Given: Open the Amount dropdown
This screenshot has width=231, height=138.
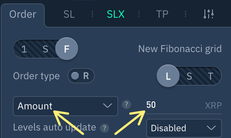Looking at the screenshot, I should [x=66, y=106].
